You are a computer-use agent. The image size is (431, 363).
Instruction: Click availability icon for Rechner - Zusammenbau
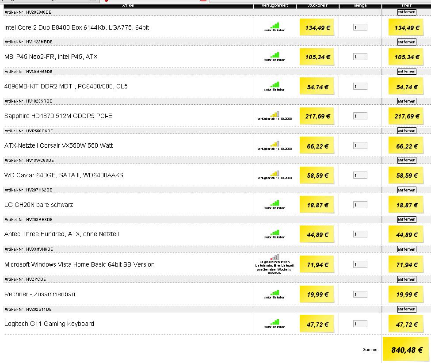click(x=275, y=293)
